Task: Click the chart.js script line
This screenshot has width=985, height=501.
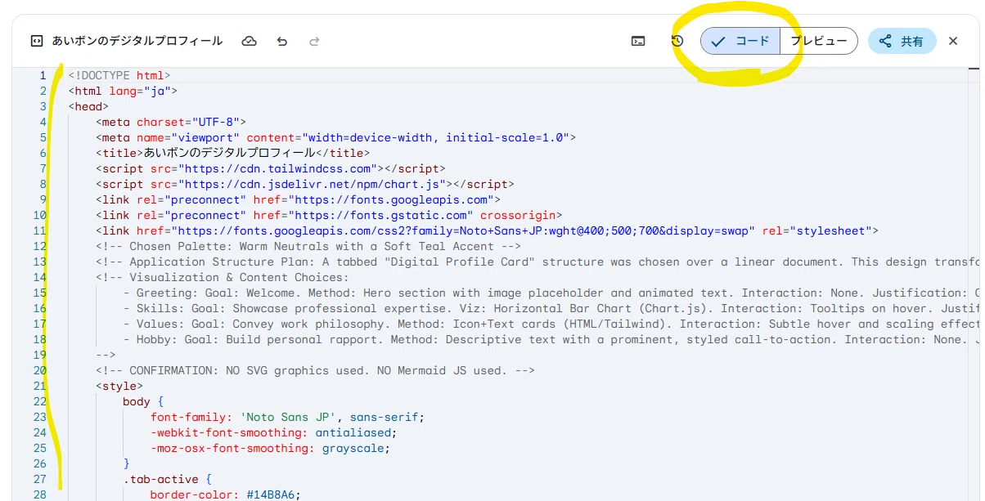Action: point(305,184)
